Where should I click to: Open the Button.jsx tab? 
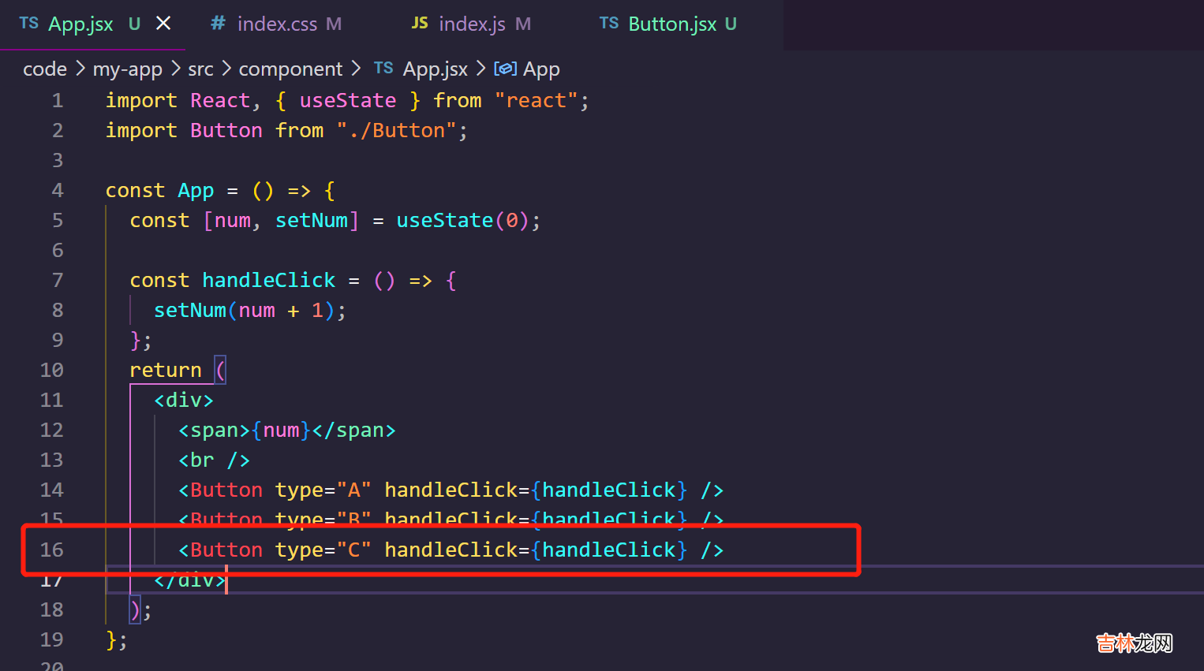(672, 24)
